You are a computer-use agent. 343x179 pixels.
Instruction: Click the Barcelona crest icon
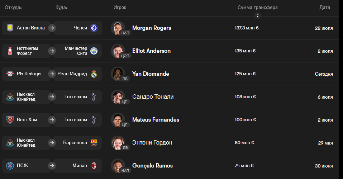pos(94,143)
